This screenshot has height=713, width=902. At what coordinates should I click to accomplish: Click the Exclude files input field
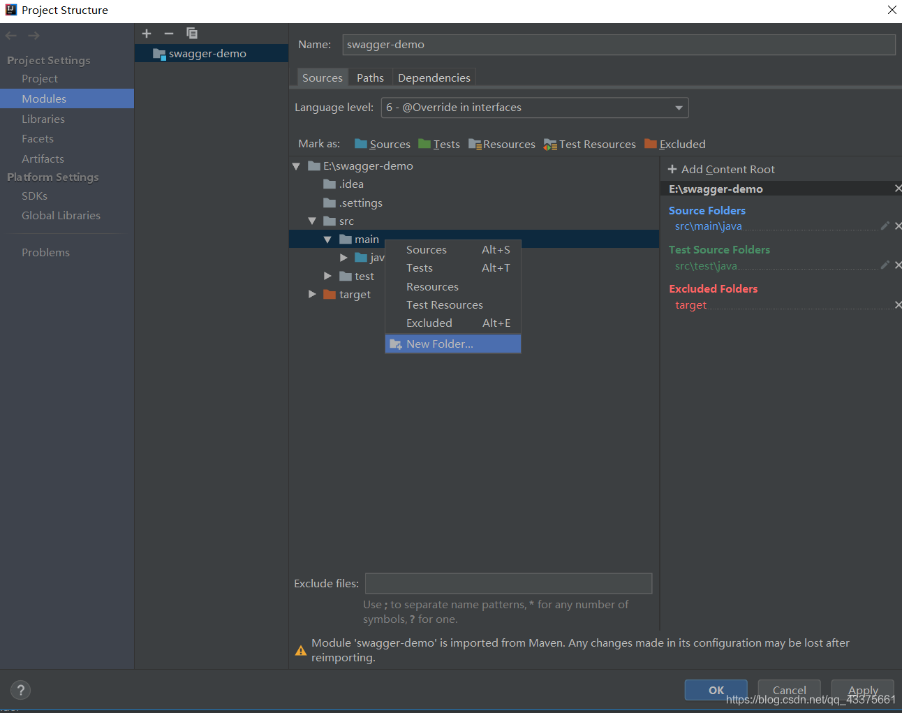(x=508, y=584)
